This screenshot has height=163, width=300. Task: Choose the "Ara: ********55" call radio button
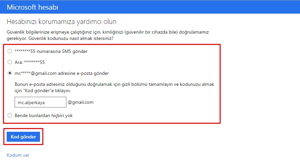[10, 62]
